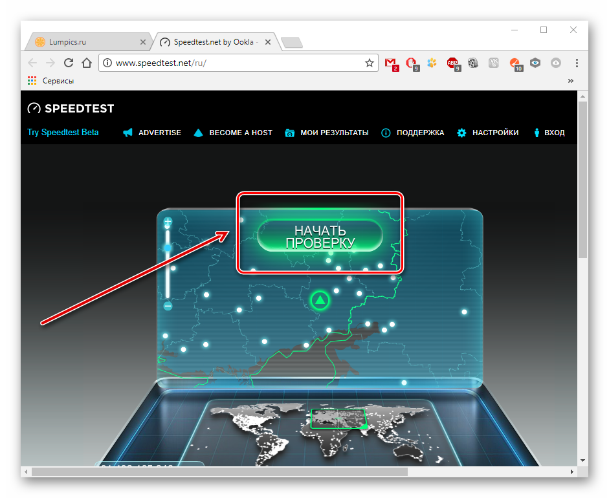Image resolution: width=609 pixels, height=498 pixels.
Task: Click the green region box on the world minimap
Action: pos(338,418)
